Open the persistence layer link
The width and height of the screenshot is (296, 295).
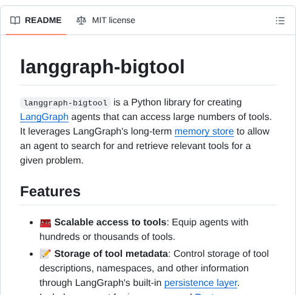[x=201, y=283]
